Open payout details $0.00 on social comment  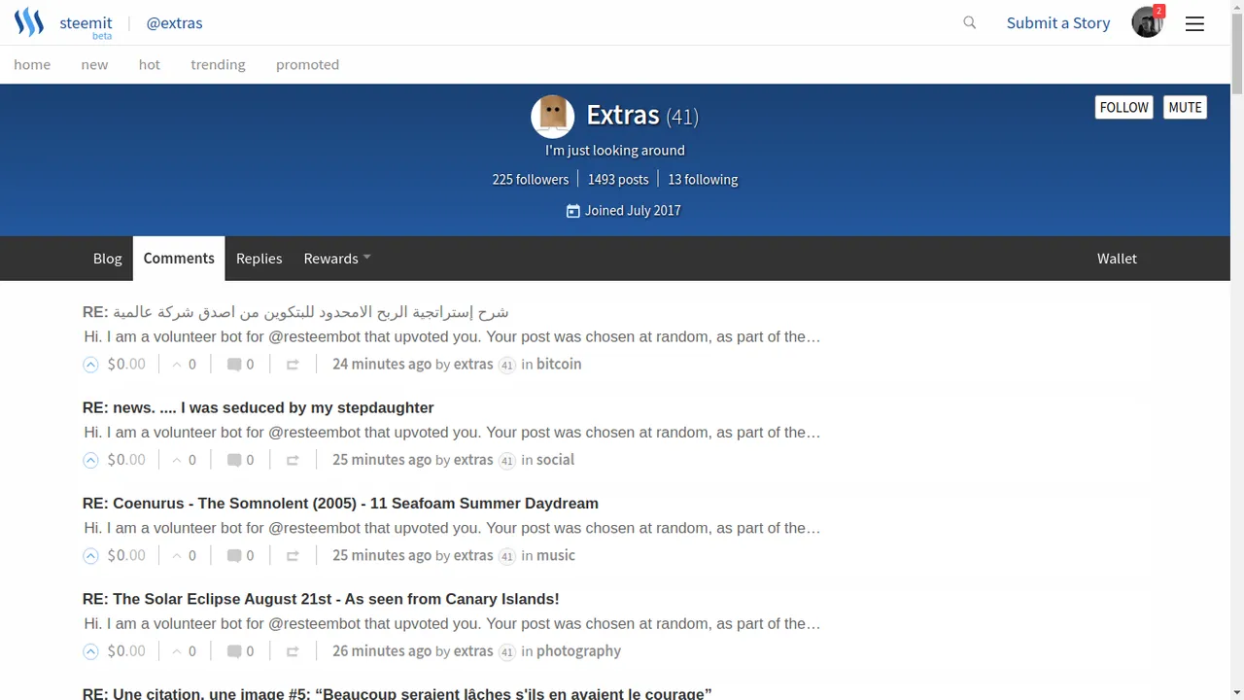click(x=126, y=460)
